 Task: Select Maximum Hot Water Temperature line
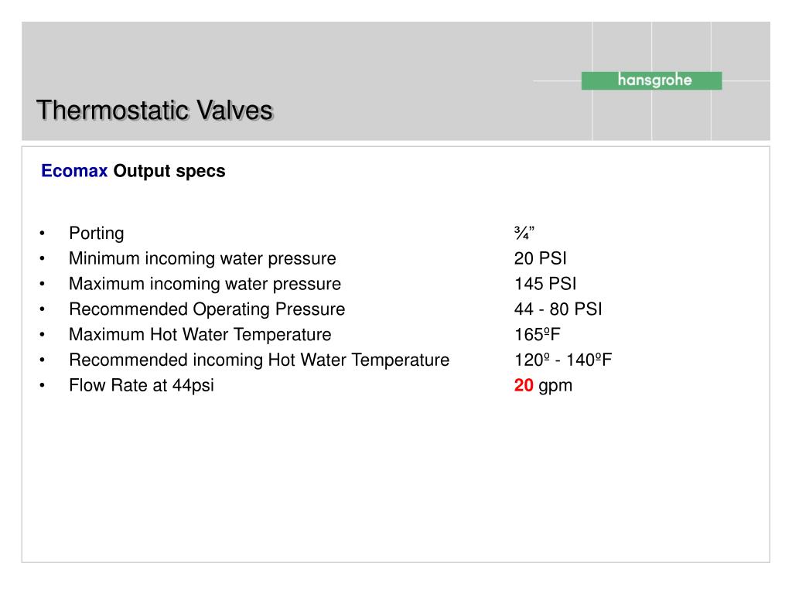coord(200,334)
